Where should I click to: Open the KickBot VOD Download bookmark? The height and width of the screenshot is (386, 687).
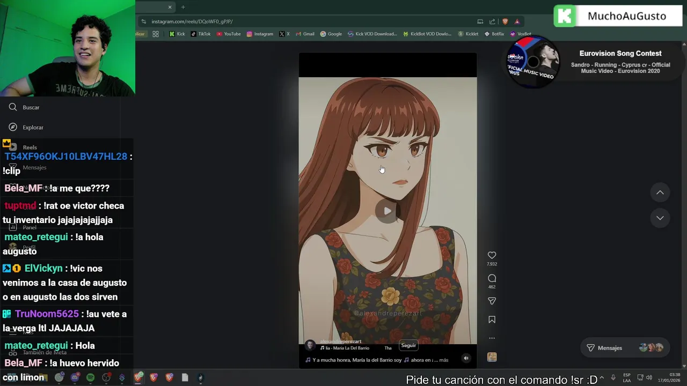click(427, 34)
